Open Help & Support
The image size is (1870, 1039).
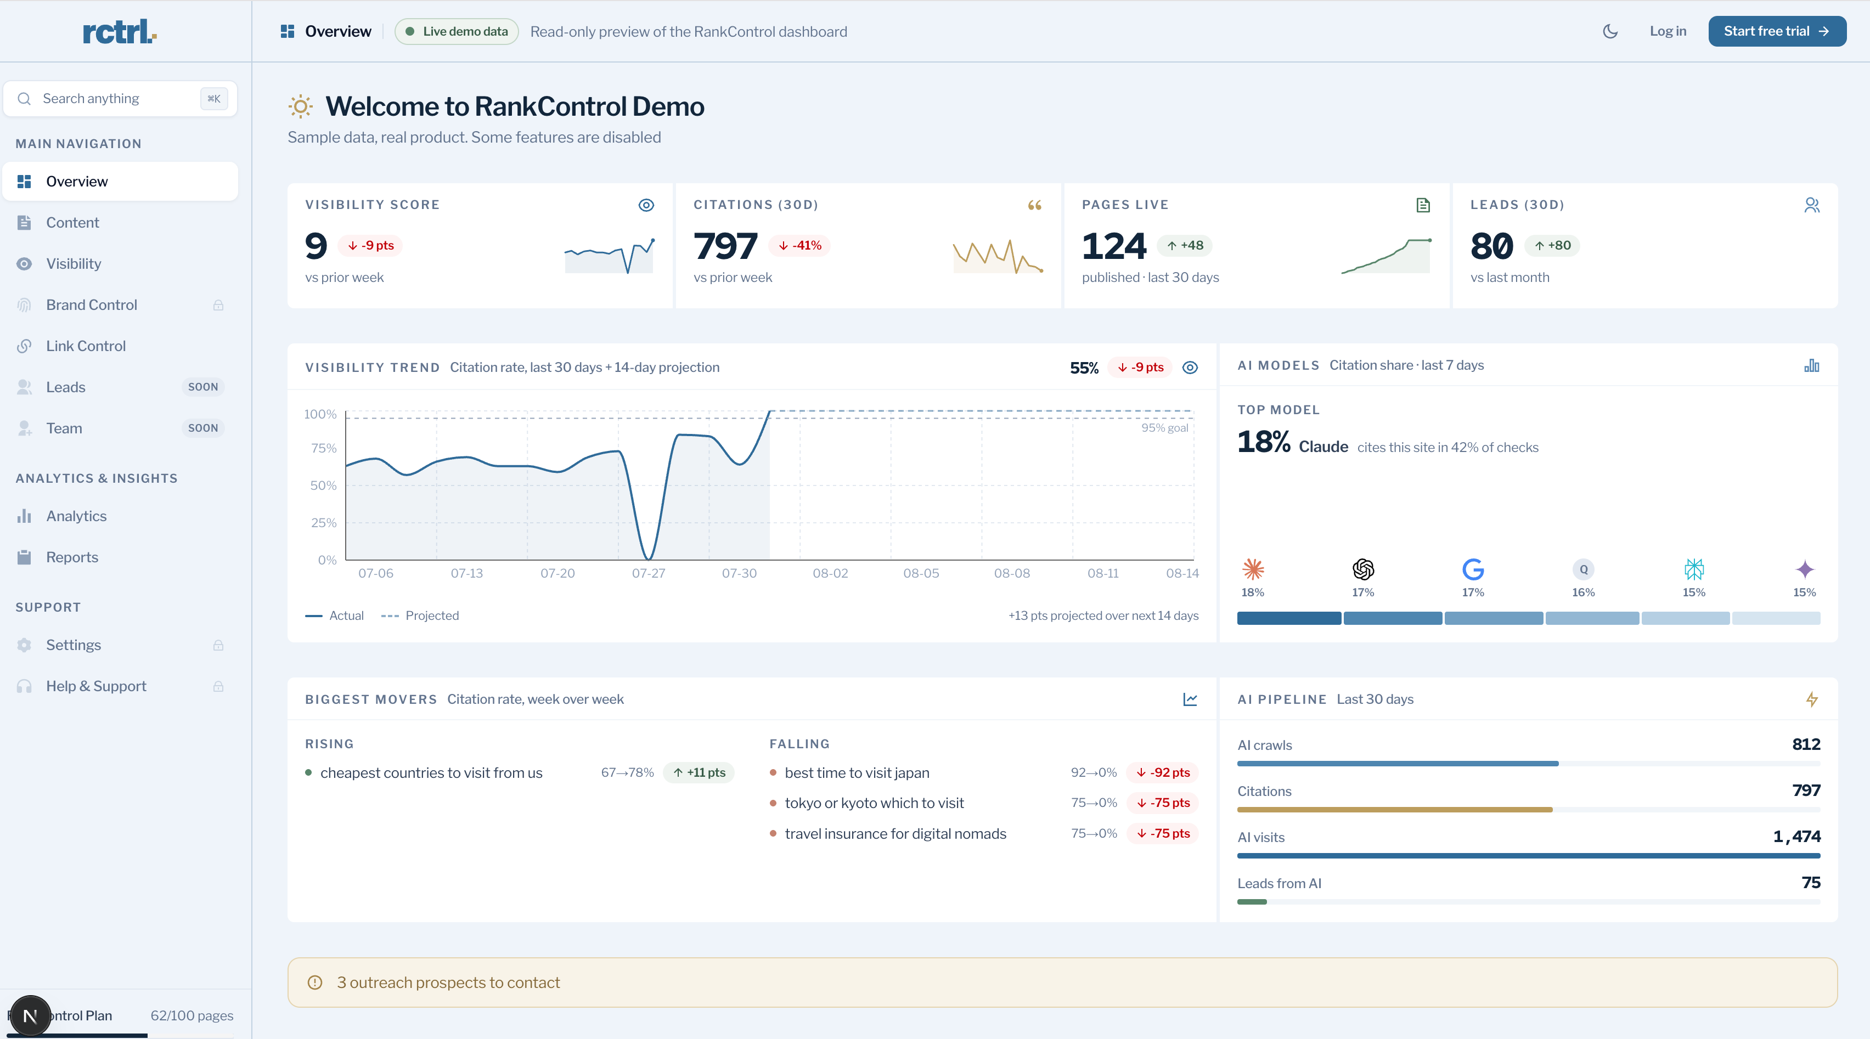[121, 686]
